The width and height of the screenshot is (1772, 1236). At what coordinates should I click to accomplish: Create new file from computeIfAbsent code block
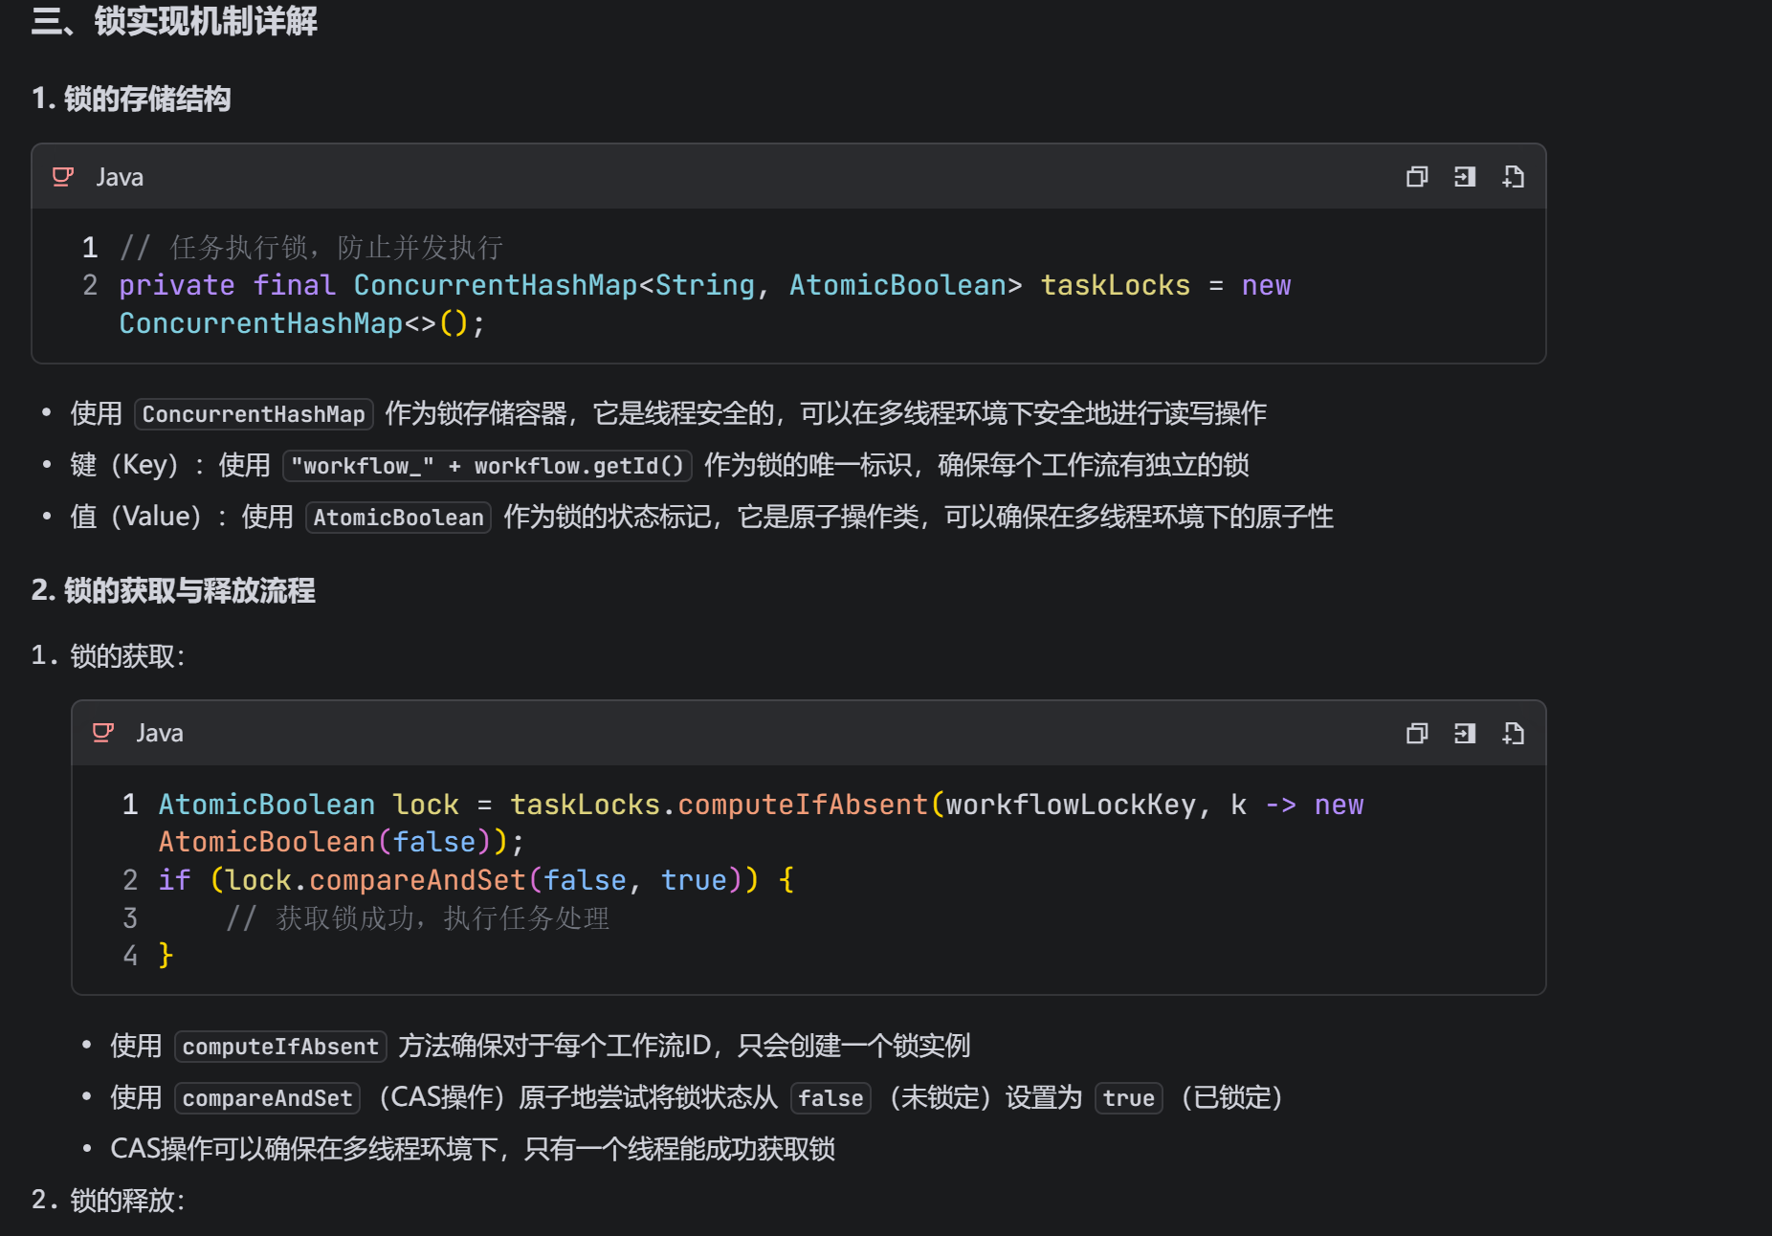(x=1513, y=734)
